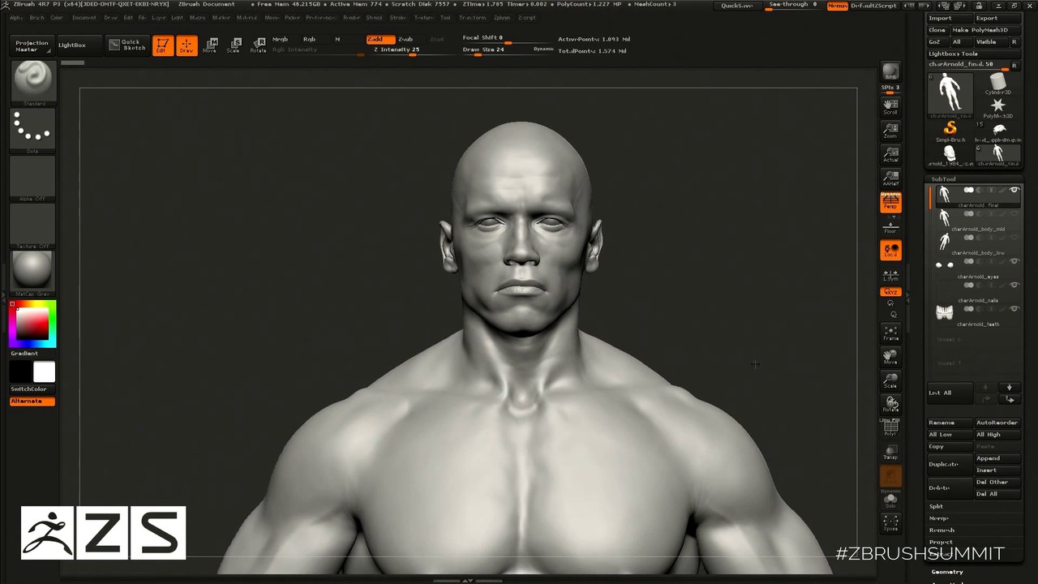Click the Frame mesh icon

pos(890,333)
